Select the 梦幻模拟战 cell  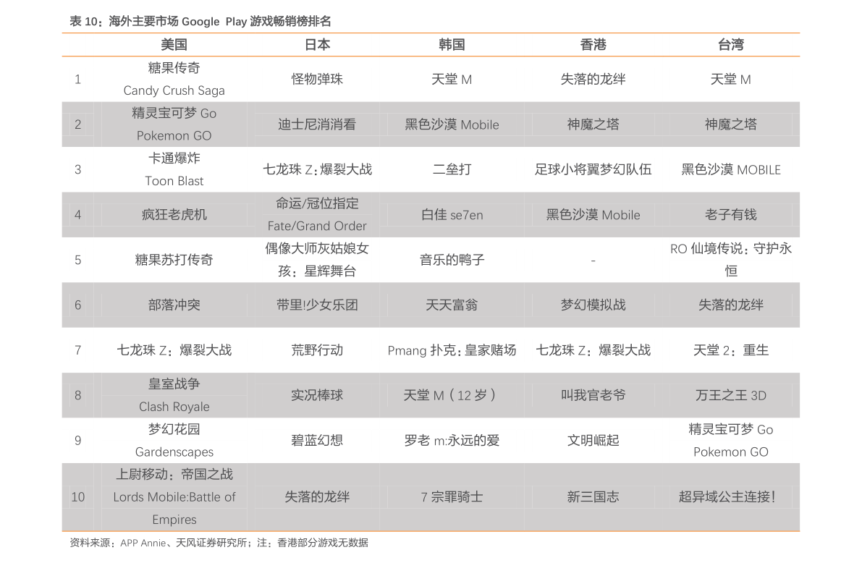pyautogui.click(x=593, y=305)
